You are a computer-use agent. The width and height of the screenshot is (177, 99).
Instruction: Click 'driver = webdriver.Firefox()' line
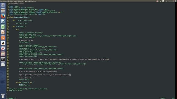(x=31, y=33)
